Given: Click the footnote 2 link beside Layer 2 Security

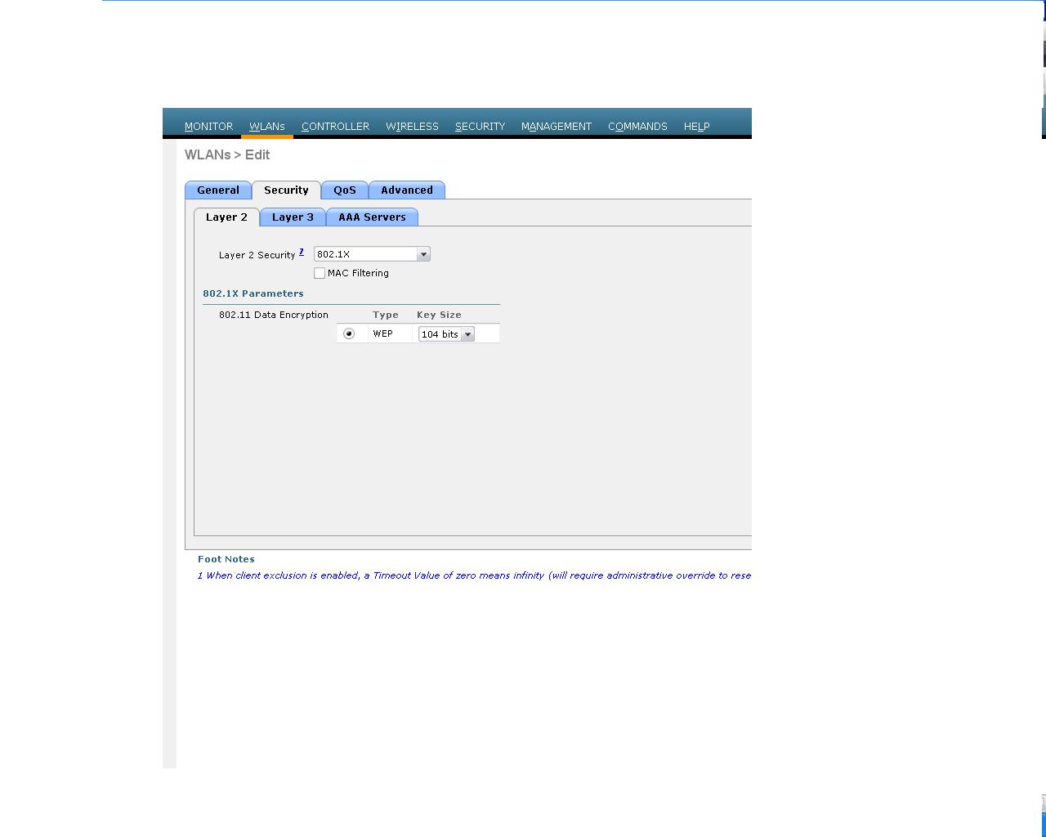Looking at the screenshot, I should [302, 252].
